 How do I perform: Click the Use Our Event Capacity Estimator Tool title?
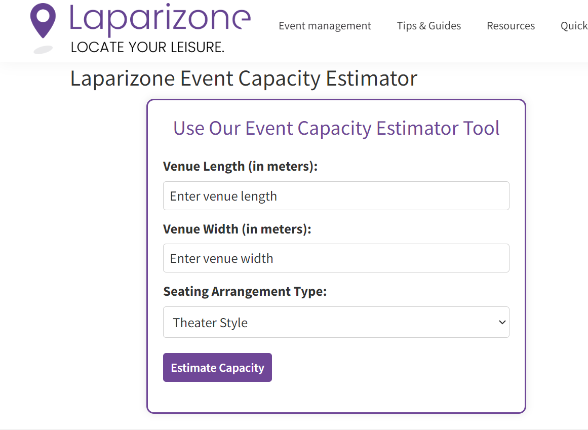336,128
